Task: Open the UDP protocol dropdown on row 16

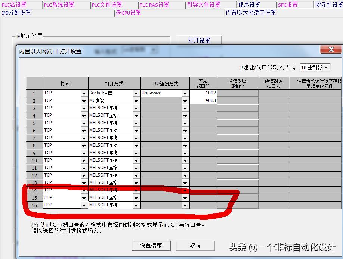Action: click(84, 205)
